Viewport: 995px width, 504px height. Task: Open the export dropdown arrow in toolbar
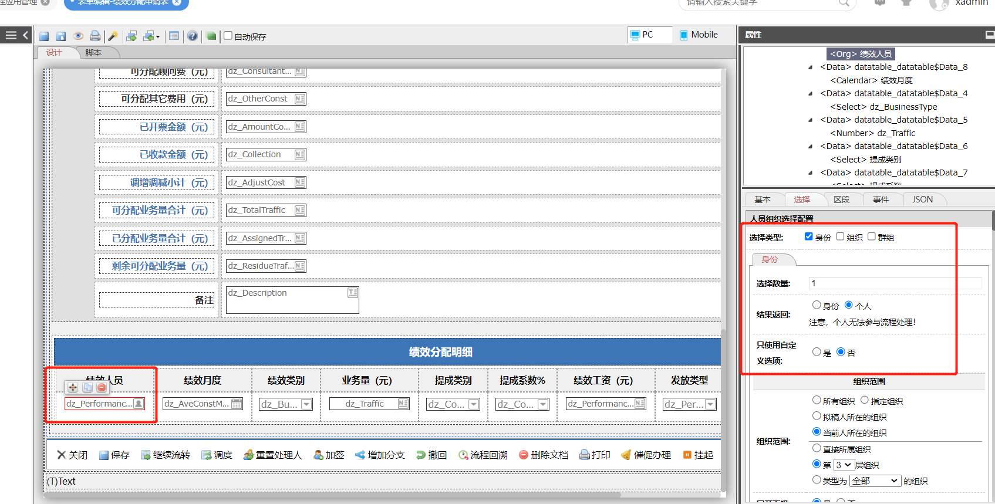coord(158,37)
